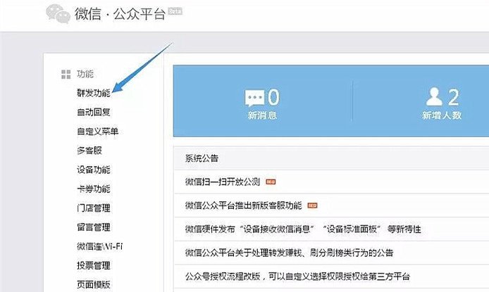Click the 功能 section heading

click(x=85, y=74)
